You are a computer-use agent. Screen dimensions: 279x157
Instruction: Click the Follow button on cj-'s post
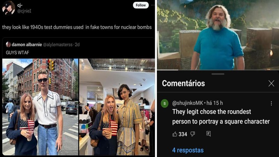pyautogui.click(x=141, y=5)
